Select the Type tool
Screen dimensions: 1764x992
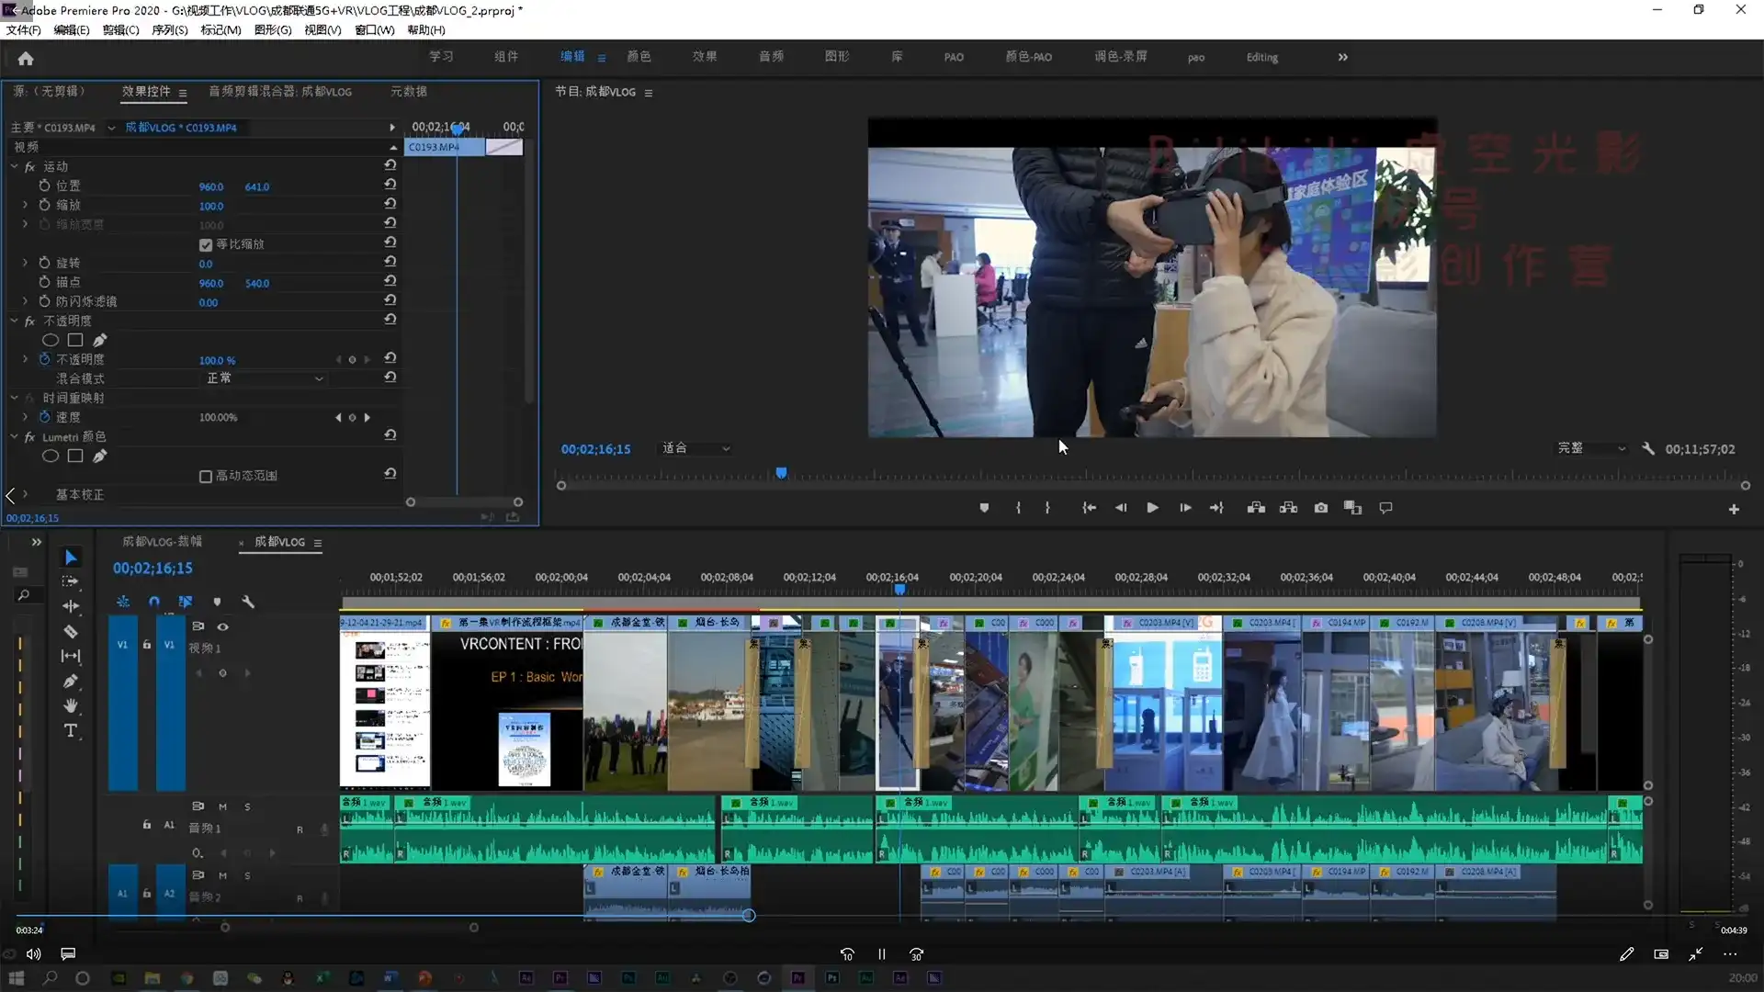coord(71,731)
